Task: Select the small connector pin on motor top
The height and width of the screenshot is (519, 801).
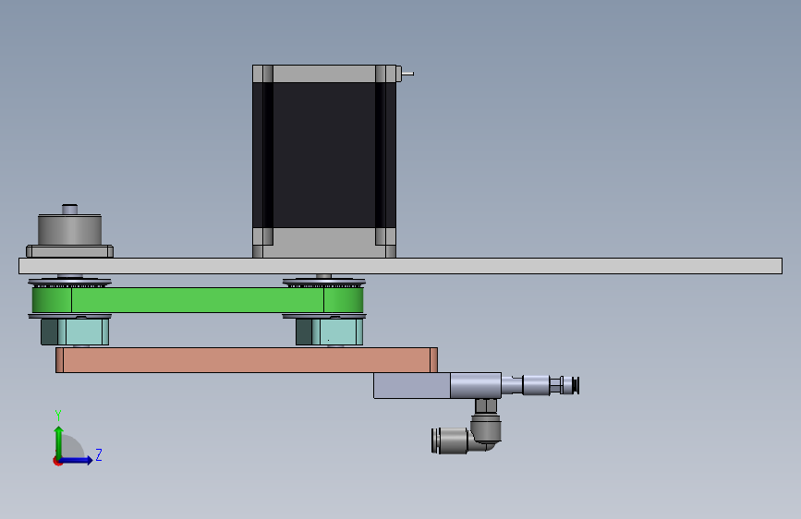Action: click(407, 74)
